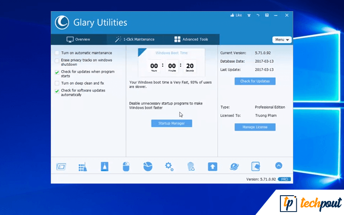Click the gears Process Manager icon

click(169, 166)
